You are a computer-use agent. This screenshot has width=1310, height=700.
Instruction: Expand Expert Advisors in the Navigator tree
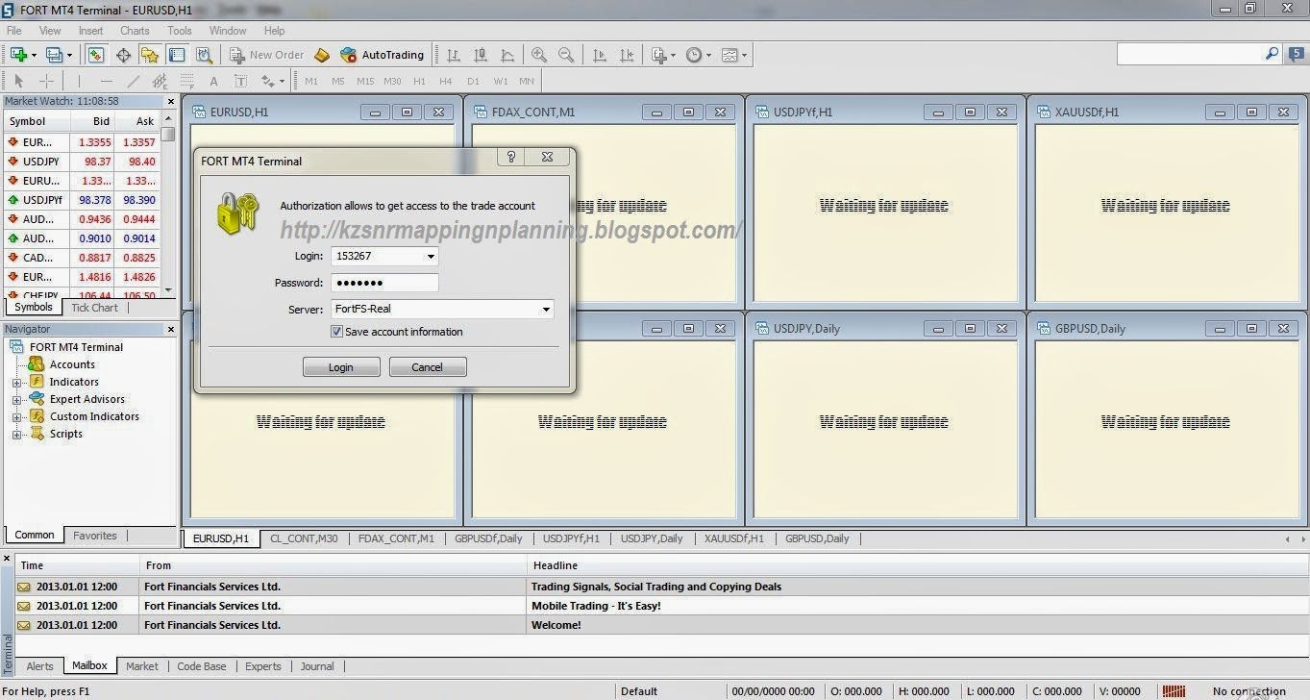point(16,400)
